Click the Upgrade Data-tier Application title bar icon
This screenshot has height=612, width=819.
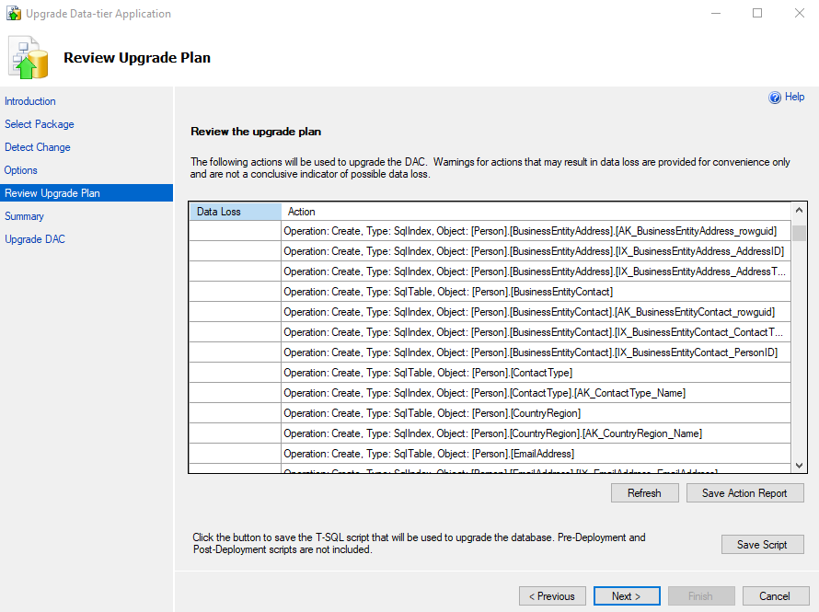[x=13, y=14]
